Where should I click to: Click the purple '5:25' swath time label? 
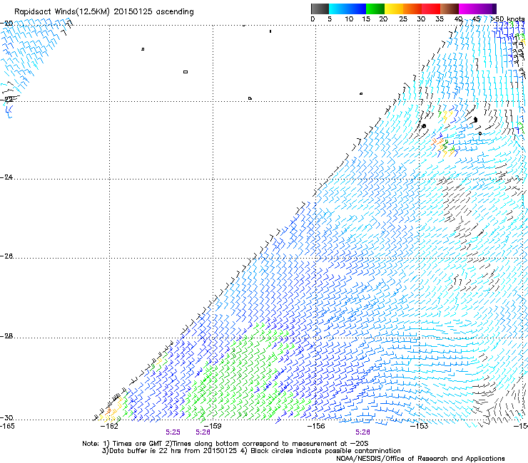173,432
